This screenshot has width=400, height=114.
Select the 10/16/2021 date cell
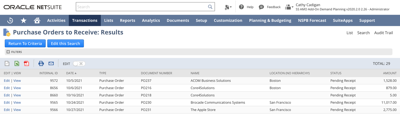coord(75,95)
